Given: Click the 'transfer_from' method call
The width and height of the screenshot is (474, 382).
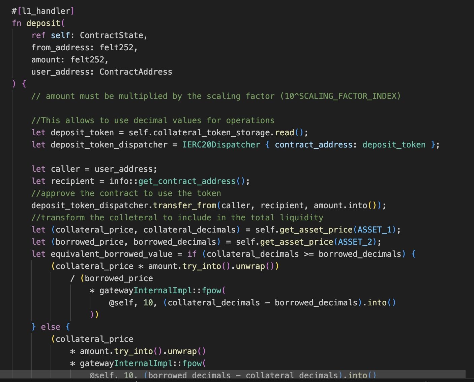Looking at the screenshot, I should [185, 206].
